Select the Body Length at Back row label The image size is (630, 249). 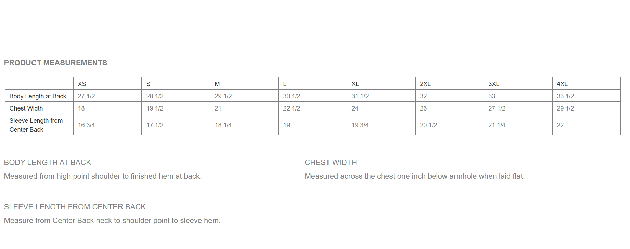pos(38,96)
